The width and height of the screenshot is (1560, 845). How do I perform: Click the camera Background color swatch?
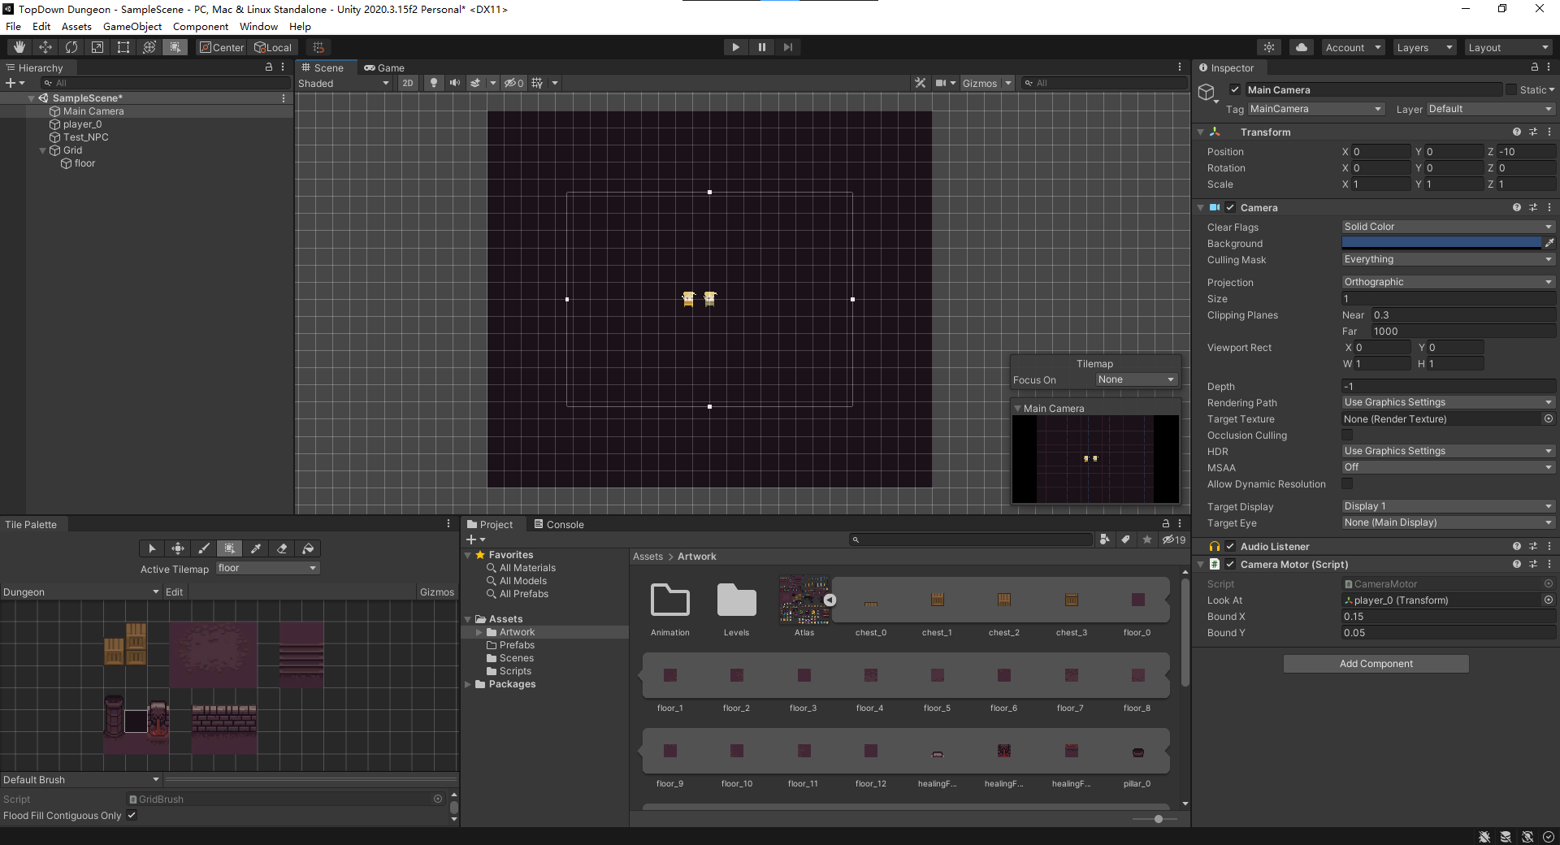(x=1441, y=243)
